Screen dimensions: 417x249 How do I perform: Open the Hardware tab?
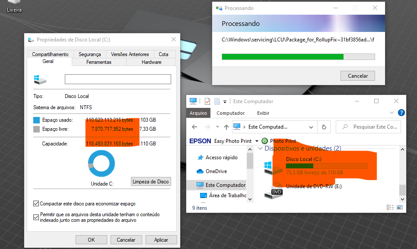pyautogui.click(x=151, y=62)
